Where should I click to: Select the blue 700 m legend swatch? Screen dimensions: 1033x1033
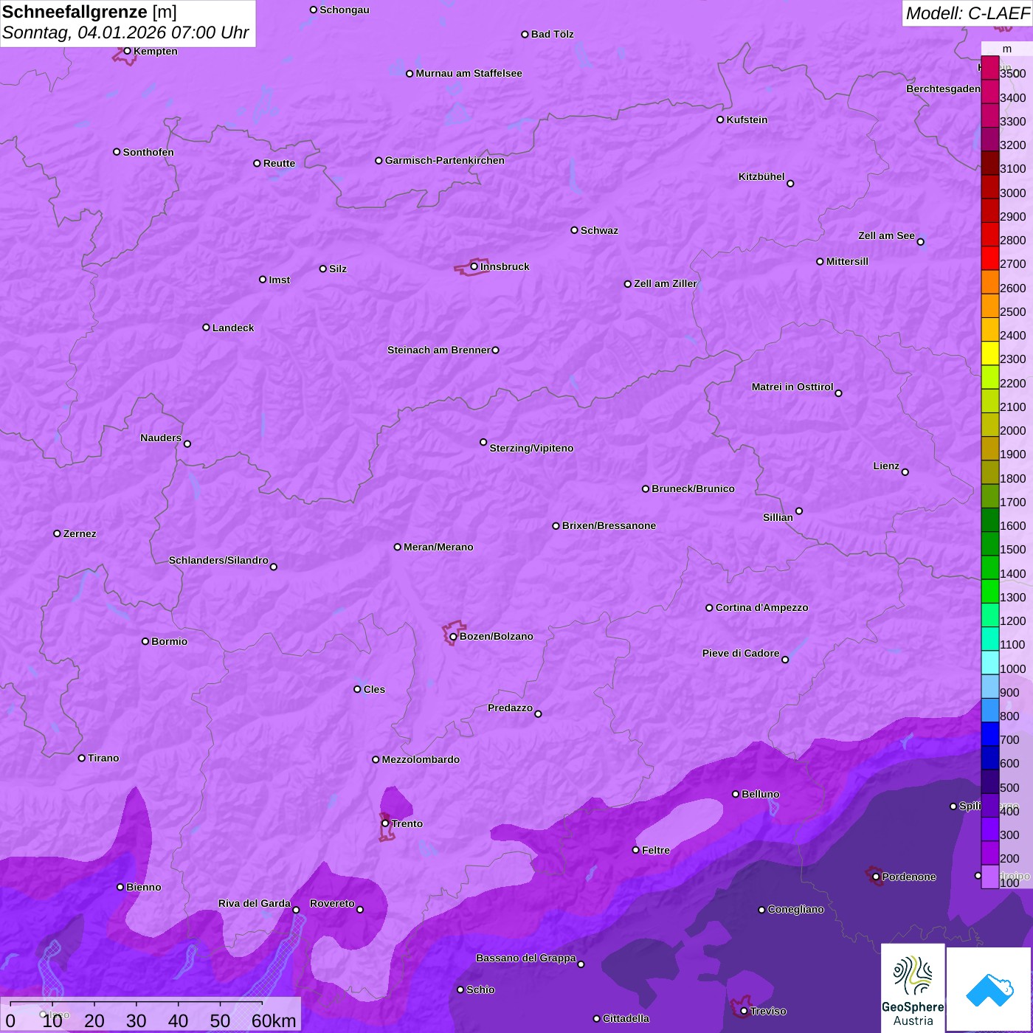coord(990,734)
